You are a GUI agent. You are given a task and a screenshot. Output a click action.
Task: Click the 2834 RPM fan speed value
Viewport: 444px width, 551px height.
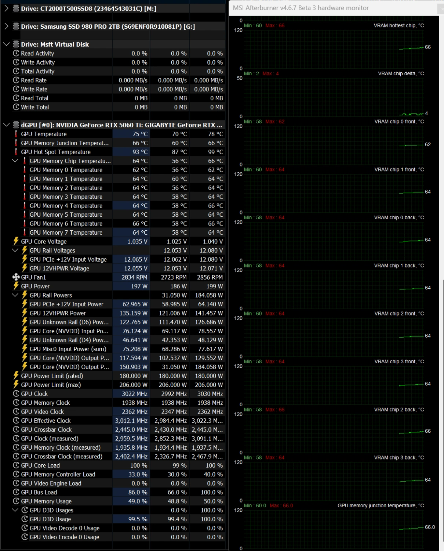point(134,277)
